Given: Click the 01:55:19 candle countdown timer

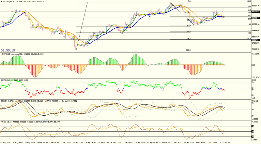Looking at the screenshot, I should 8,50.
